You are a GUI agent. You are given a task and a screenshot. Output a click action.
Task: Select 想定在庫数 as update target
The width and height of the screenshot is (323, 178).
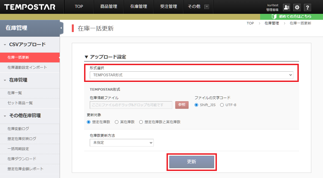[89, 122]
